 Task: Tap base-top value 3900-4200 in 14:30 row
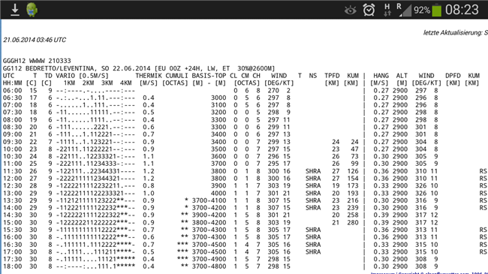tap(209, 215)
